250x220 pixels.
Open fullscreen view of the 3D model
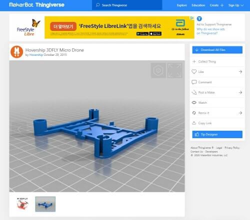[174, 70]
